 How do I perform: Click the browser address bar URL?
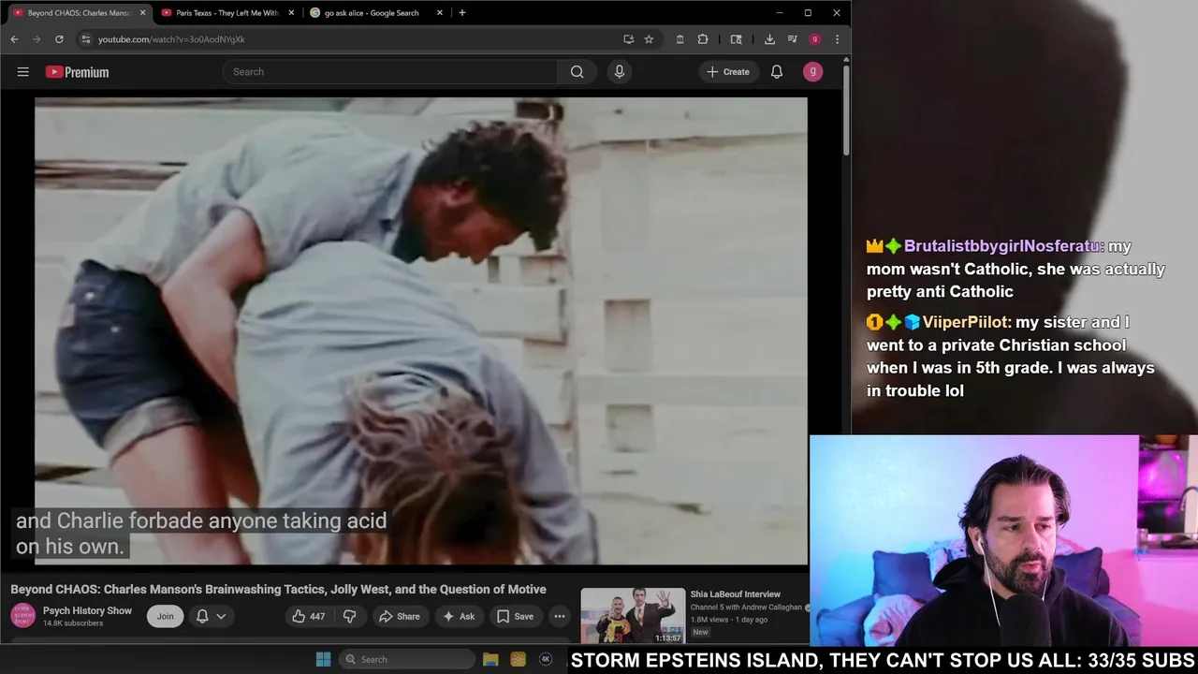[171, 39]
